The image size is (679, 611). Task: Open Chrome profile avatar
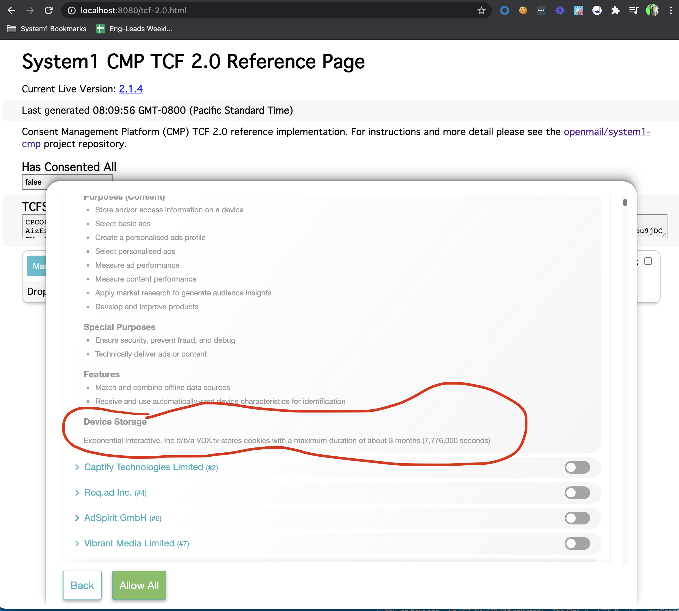point(652,11)
